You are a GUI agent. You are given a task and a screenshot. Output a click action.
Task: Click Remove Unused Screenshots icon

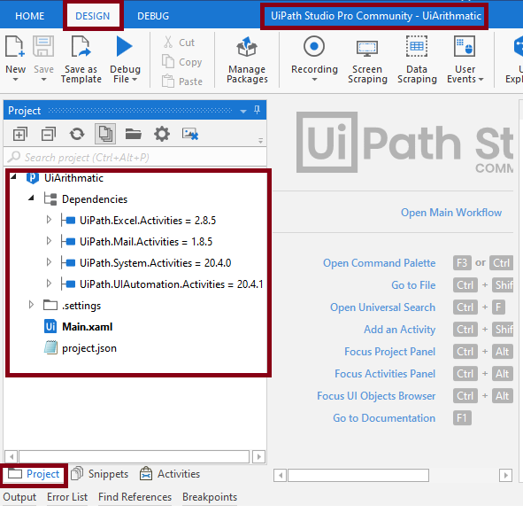[190, 135]
